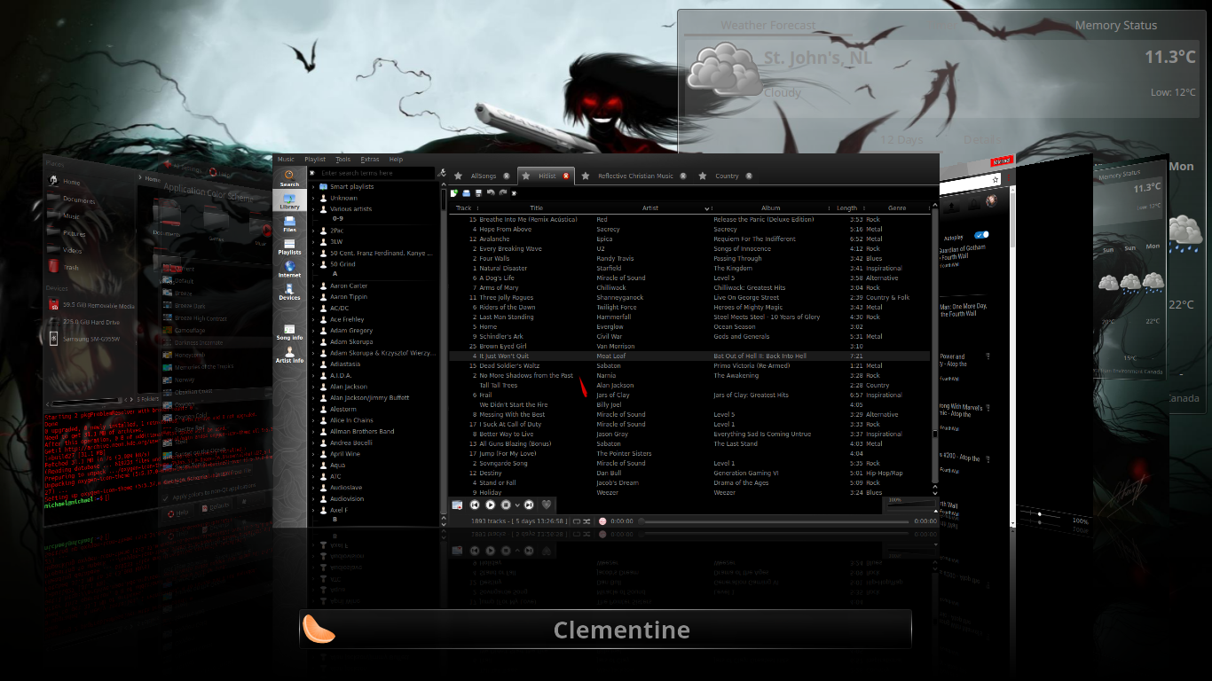Click the previous track button
The width and height of the screenshot is (1212, 681).
(x=475, y=505)
